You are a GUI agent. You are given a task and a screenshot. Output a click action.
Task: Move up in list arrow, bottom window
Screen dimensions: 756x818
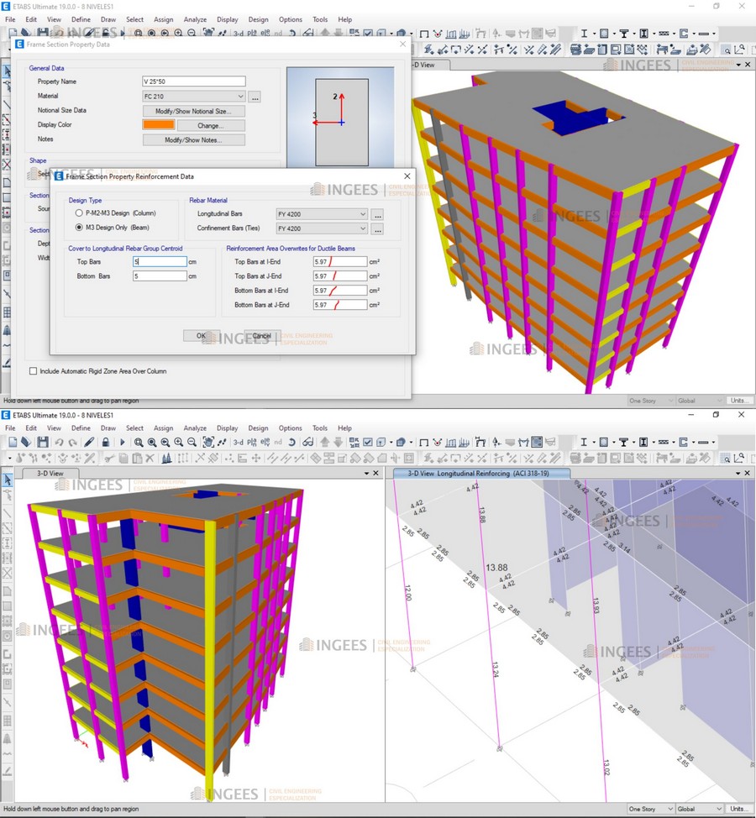pos(324,443)
